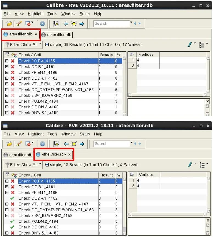Open Filter: Show All dropdown in top window
This screenshot has height=237, width=213.
coord(23,45)
